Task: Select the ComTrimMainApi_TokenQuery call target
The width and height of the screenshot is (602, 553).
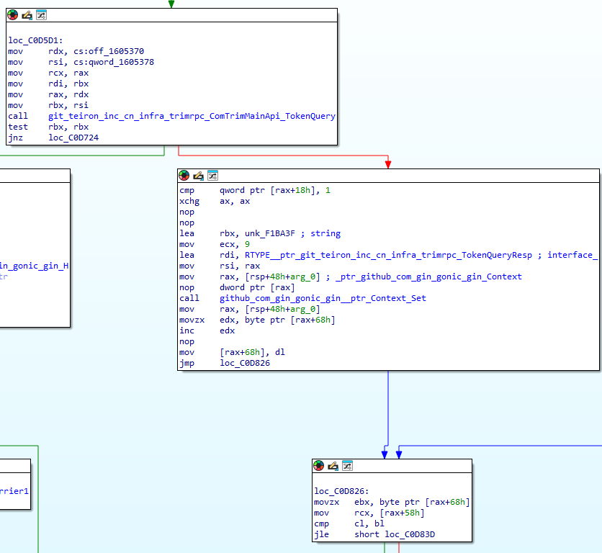Action: pos(192,116)
